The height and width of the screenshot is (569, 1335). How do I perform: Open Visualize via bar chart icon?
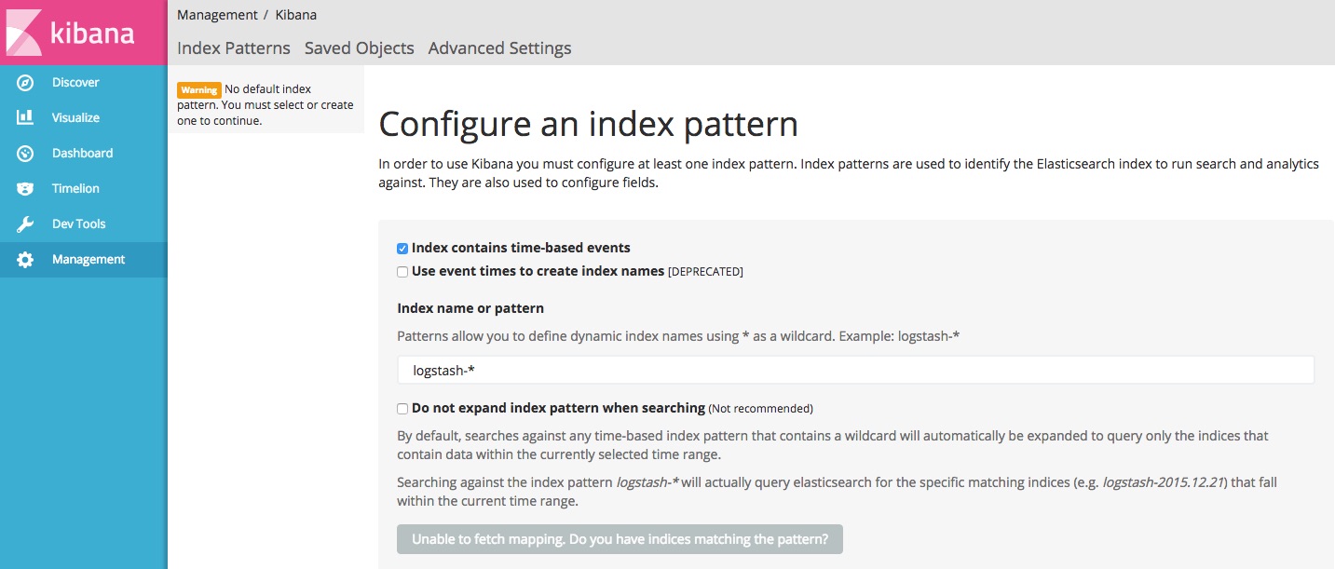point(25,118)
